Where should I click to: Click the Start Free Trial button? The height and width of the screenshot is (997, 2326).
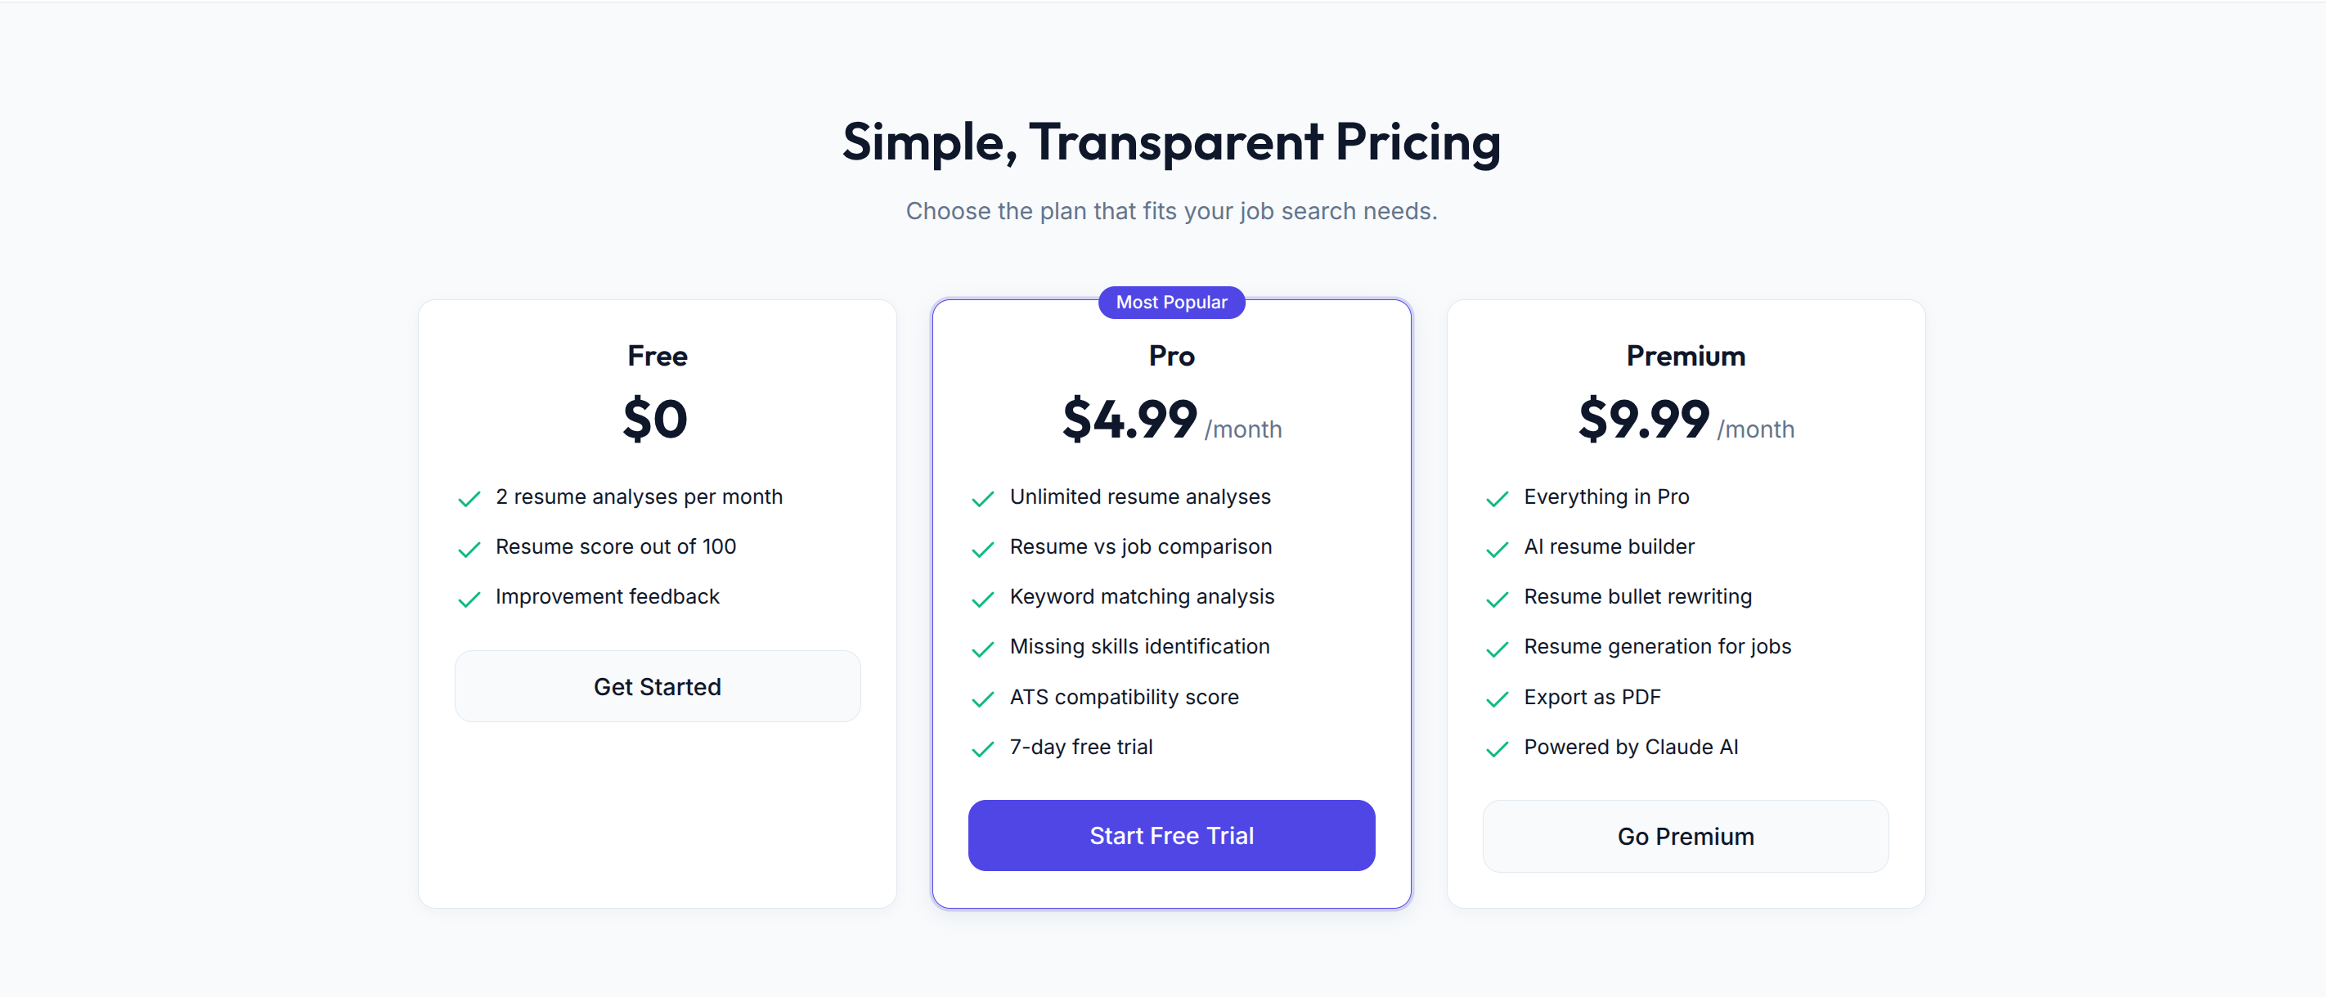[1171, 835]
